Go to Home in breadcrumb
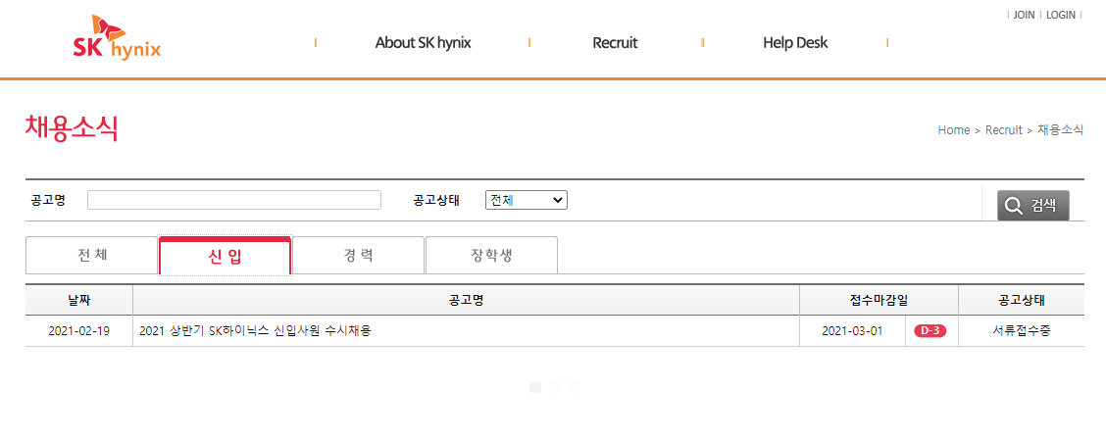 coord(954,130)
